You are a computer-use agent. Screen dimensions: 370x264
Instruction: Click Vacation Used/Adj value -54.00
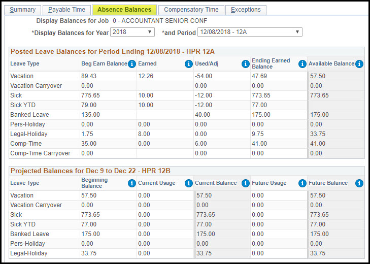204,76
